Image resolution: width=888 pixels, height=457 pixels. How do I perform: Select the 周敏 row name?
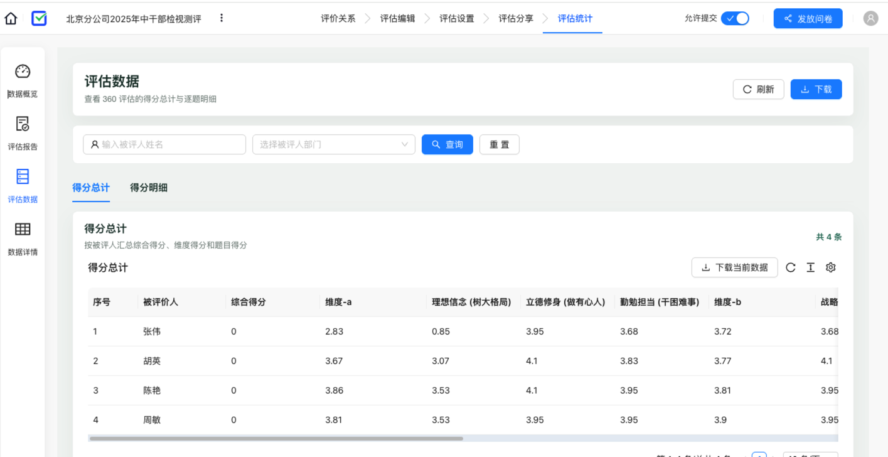(x=152, y=420)
